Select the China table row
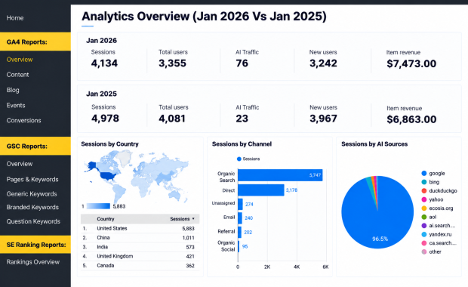Screen dimensions: 468x287 coord(140,238)
